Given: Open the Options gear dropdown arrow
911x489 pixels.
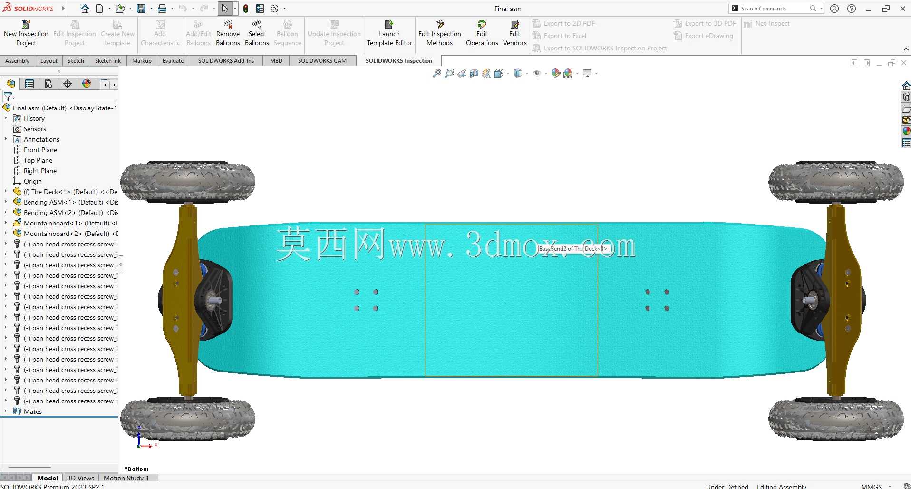Looking at the screenshot, I should coord(284,9).
